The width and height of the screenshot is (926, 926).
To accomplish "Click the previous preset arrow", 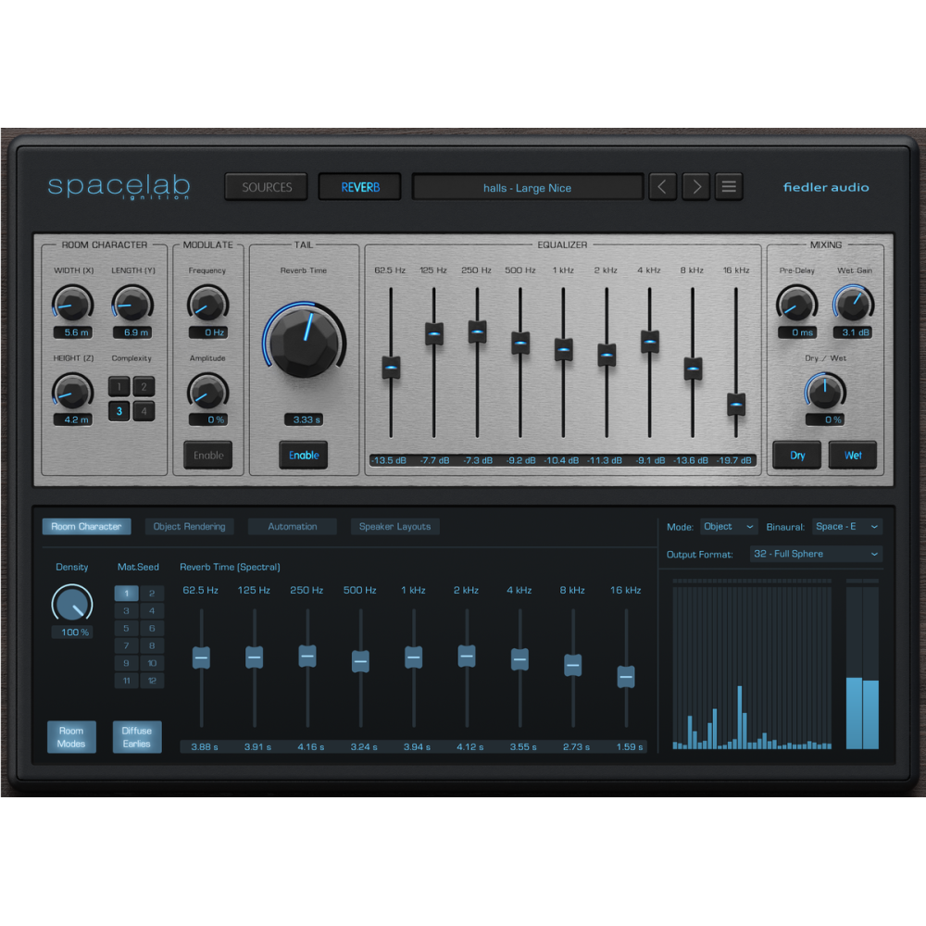I will [662, 186].
